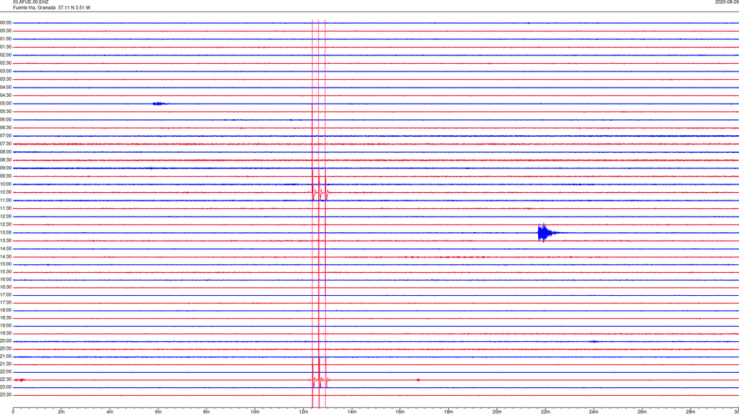Click the 22:30 time label
This screenshot has width=739, height=415.
(6, 379)
